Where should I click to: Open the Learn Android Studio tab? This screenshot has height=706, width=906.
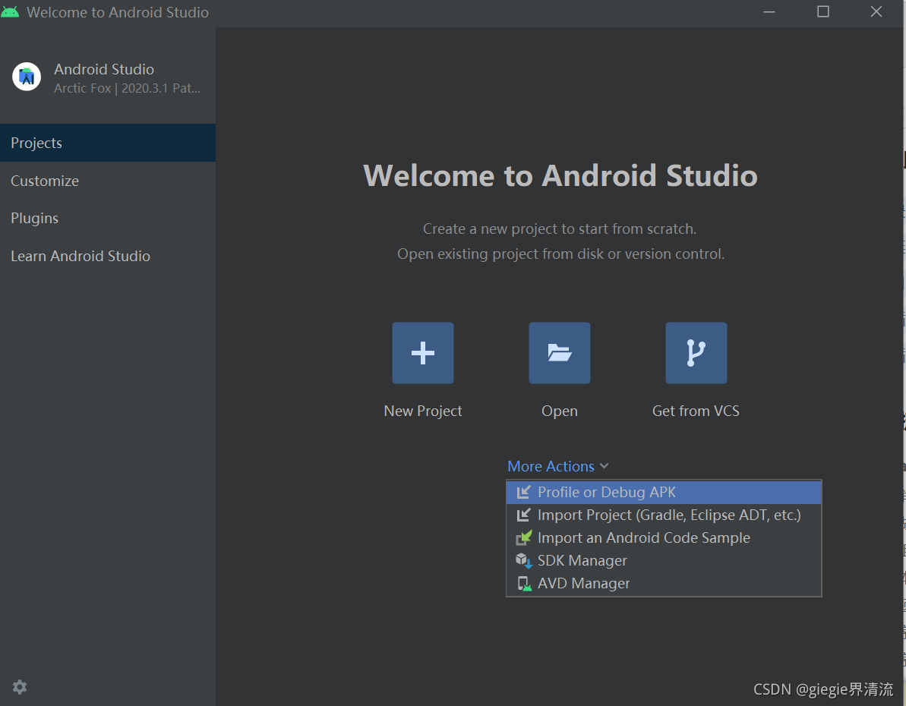(108, 256)
